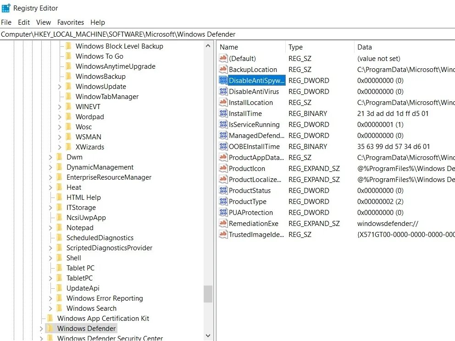Click the tree scrollbar down arrow
Viewport: 455px width, 341px height.
click(208, 336)
